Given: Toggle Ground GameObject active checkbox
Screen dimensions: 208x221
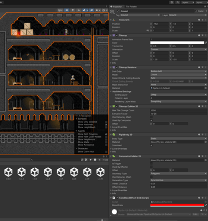Looking at the screenshot, I should coord(118,11).
